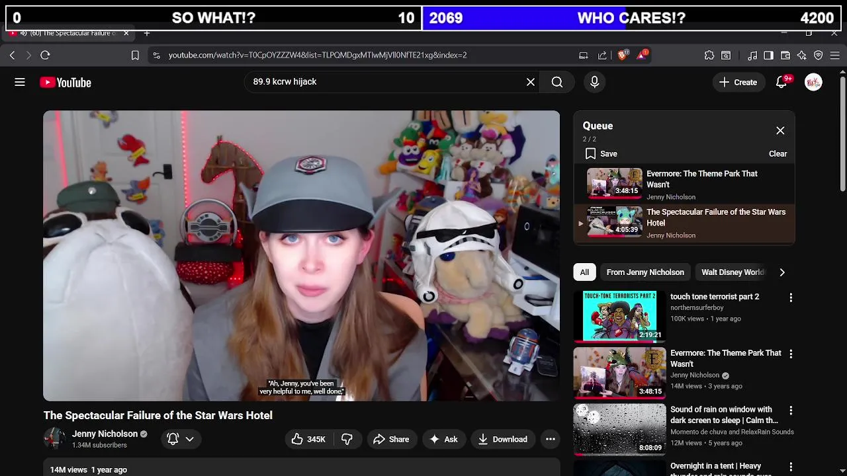This screenshot has width=847, height=476.
Task: Open touch tone terrorist part 2 thumbnail
Action: 619,316
